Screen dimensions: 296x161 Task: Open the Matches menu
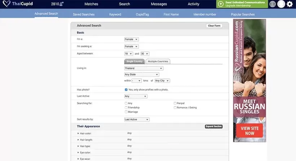(x=91, y=4)
